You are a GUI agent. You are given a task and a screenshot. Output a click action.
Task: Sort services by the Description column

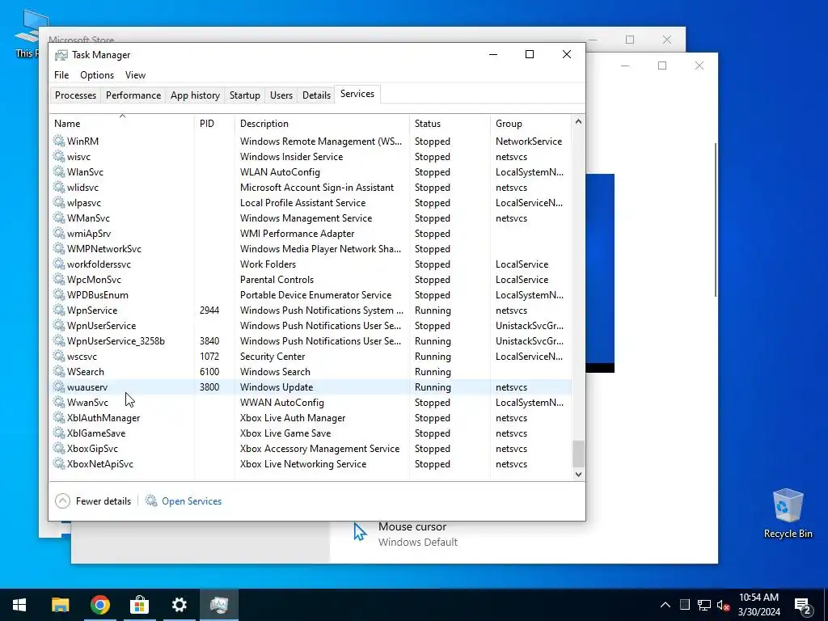pyautogui.click(x=322, y=124)
